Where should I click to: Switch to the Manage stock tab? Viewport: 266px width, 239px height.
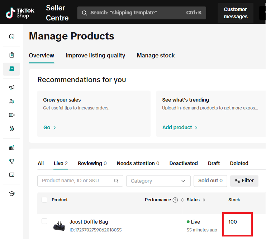(x=156, y=56)
